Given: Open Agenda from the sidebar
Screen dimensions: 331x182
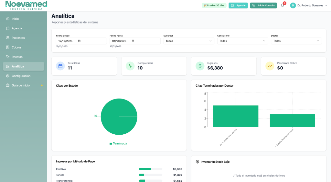Looking at the screenshot, I should click(x=23, y=28).
